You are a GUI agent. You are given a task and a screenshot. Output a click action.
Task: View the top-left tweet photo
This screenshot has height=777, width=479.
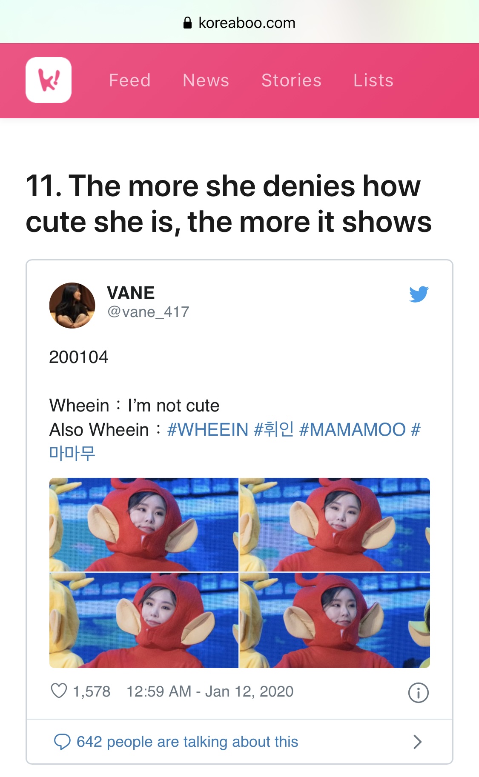tap(144, 525)
